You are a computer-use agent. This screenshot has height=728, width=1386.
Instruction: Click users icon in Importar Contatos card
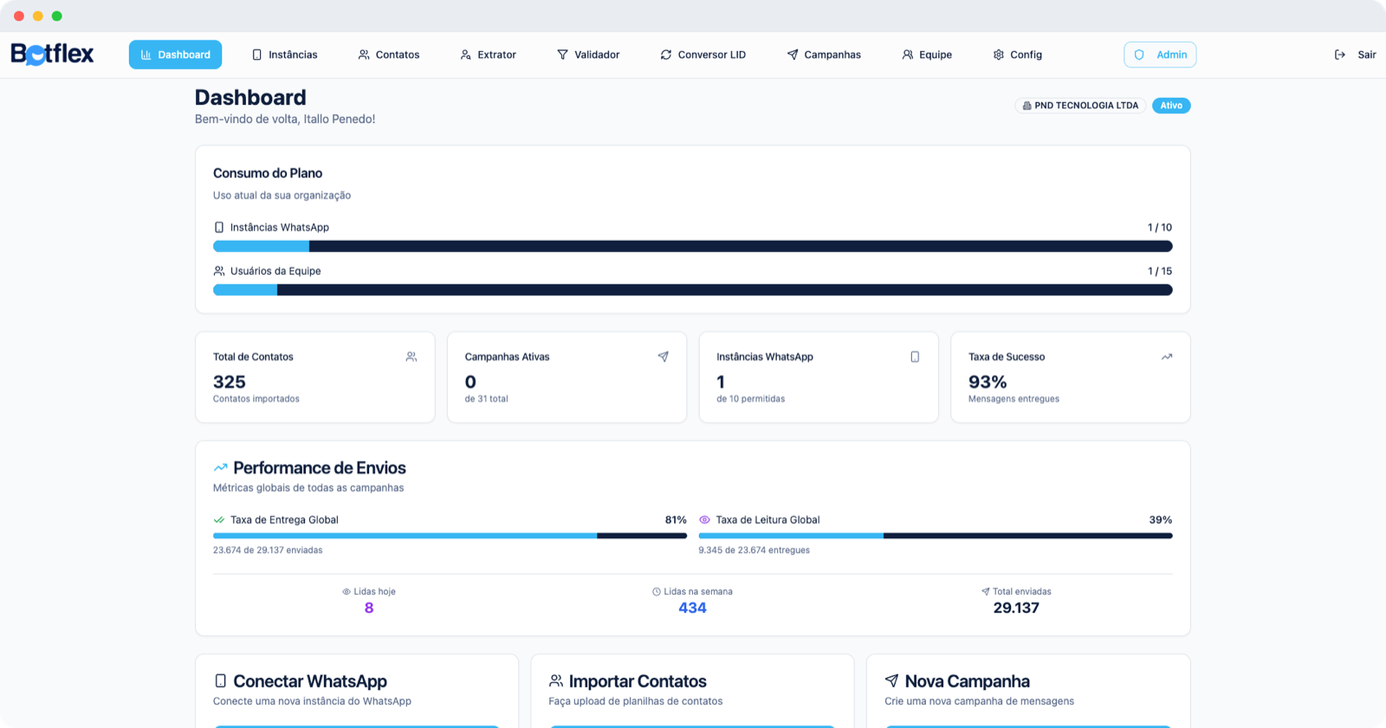[x=556, y=681]
